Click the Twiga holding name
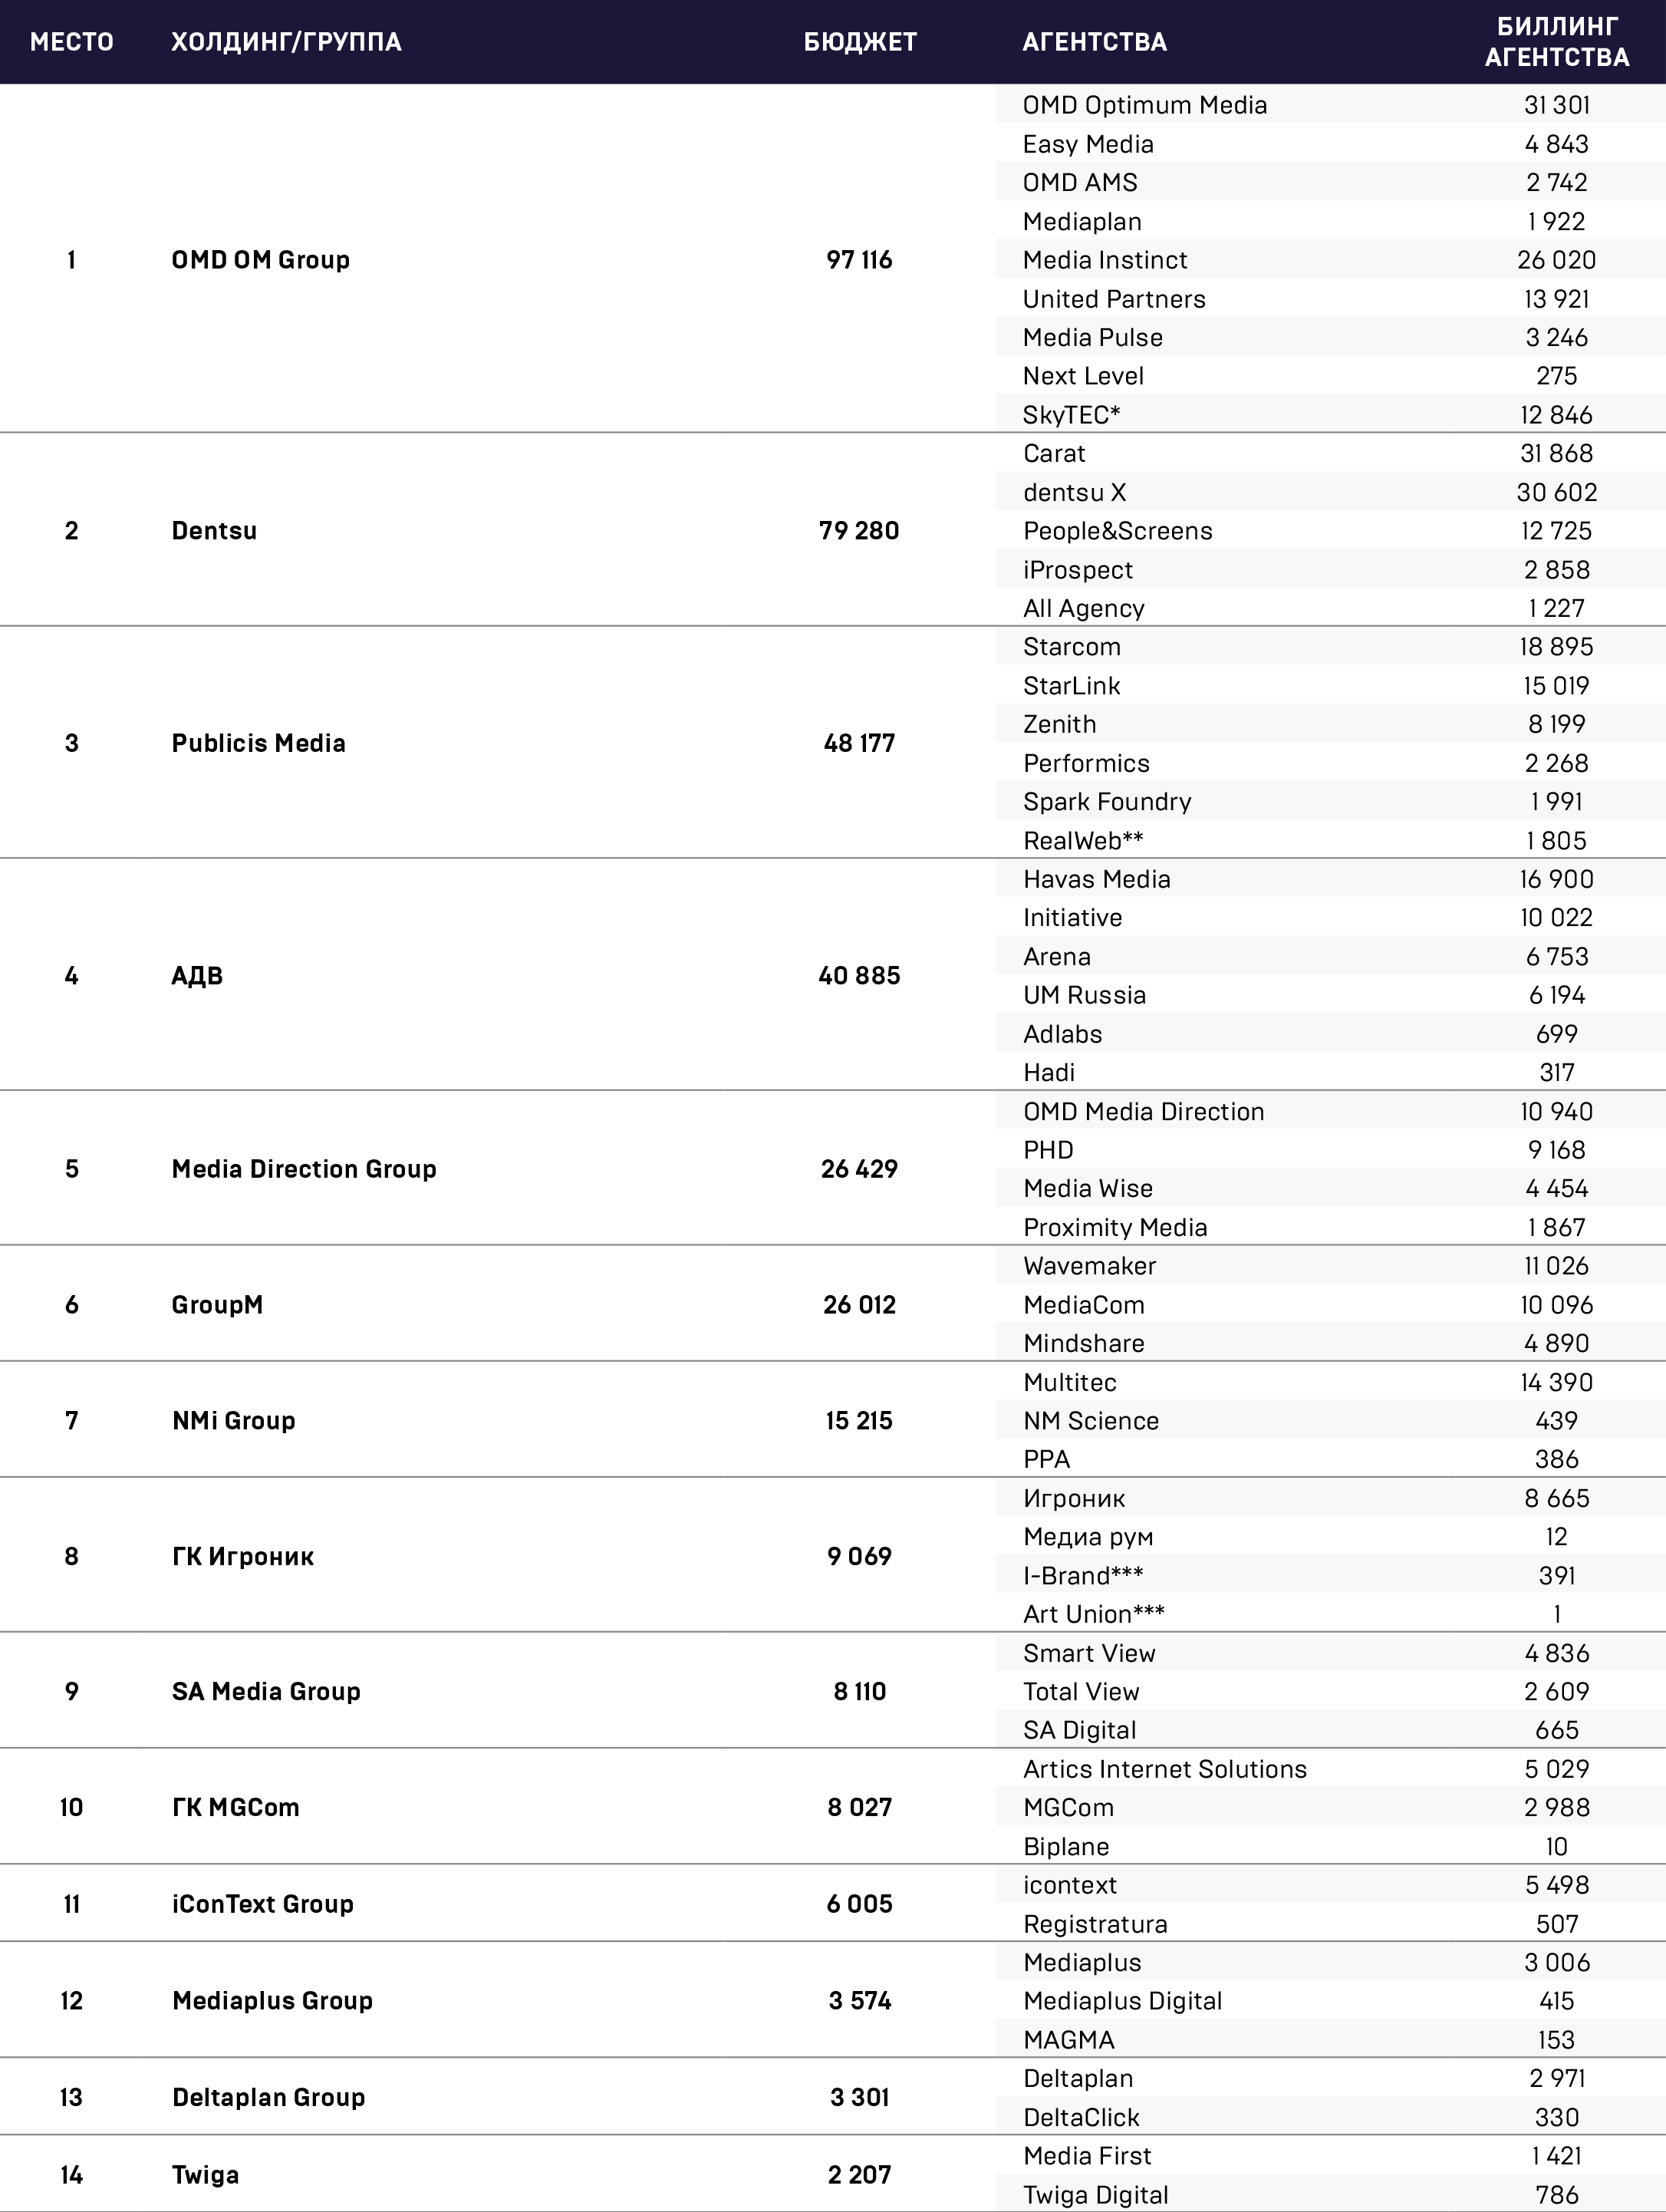This screenshot has width=1666, height=2212. (205, 2175)
